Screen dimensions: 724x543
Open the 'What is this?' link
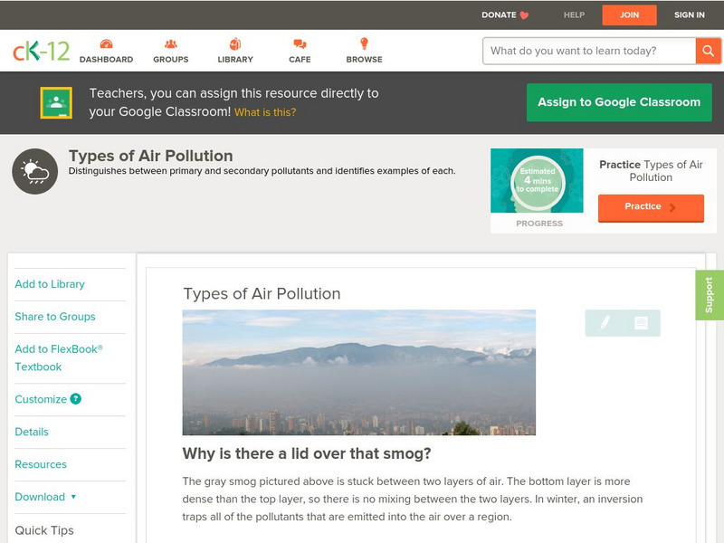[x=265, y=113]
